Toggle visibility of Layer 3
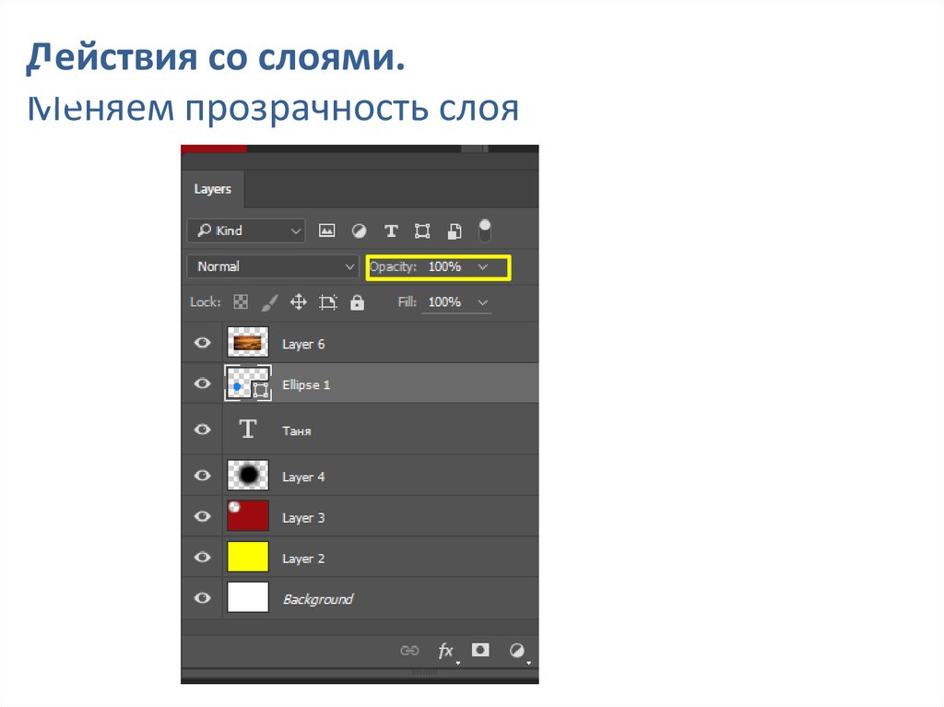 coord(202,517)
